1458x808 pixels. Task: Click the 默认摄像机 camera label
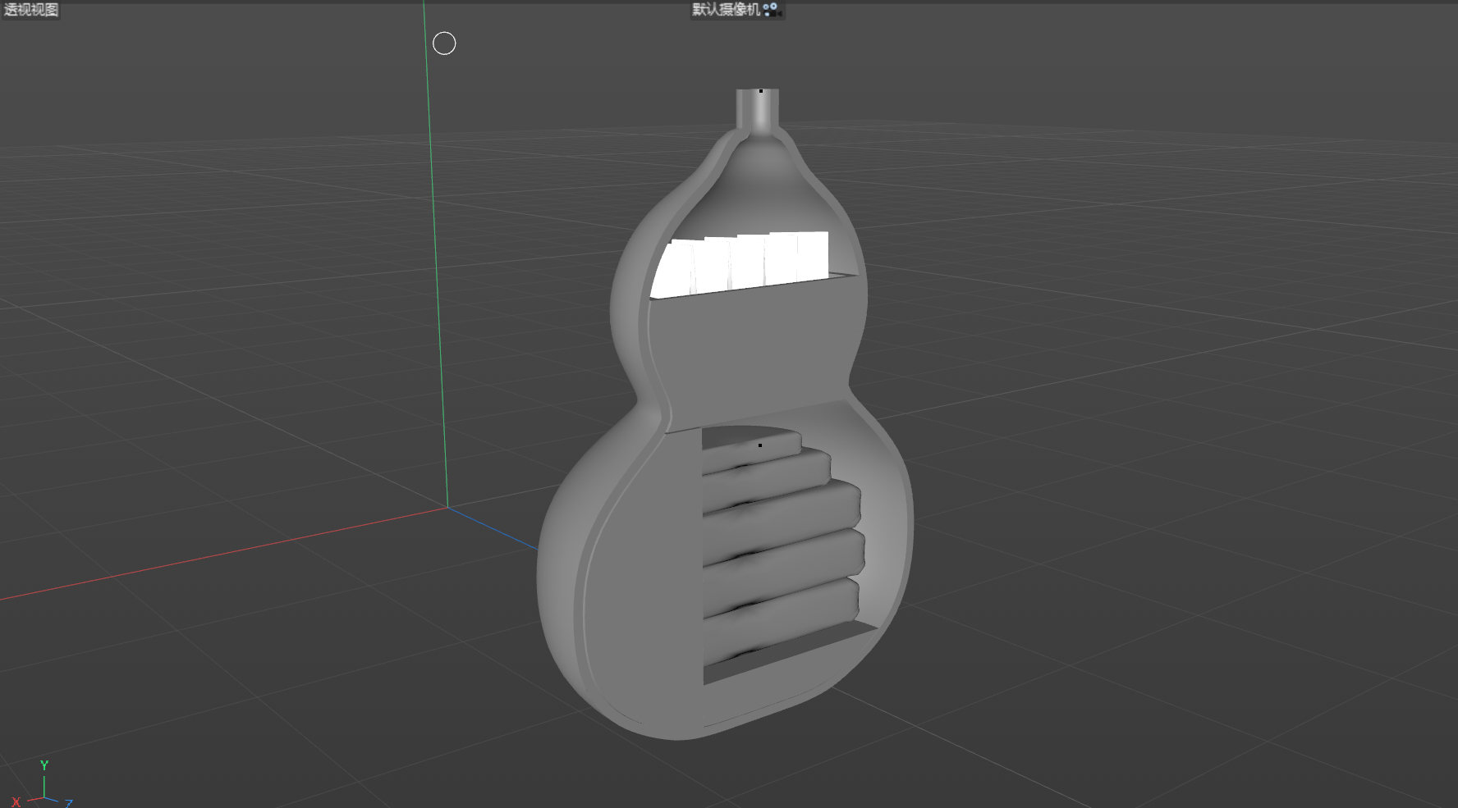click(726, 9)
